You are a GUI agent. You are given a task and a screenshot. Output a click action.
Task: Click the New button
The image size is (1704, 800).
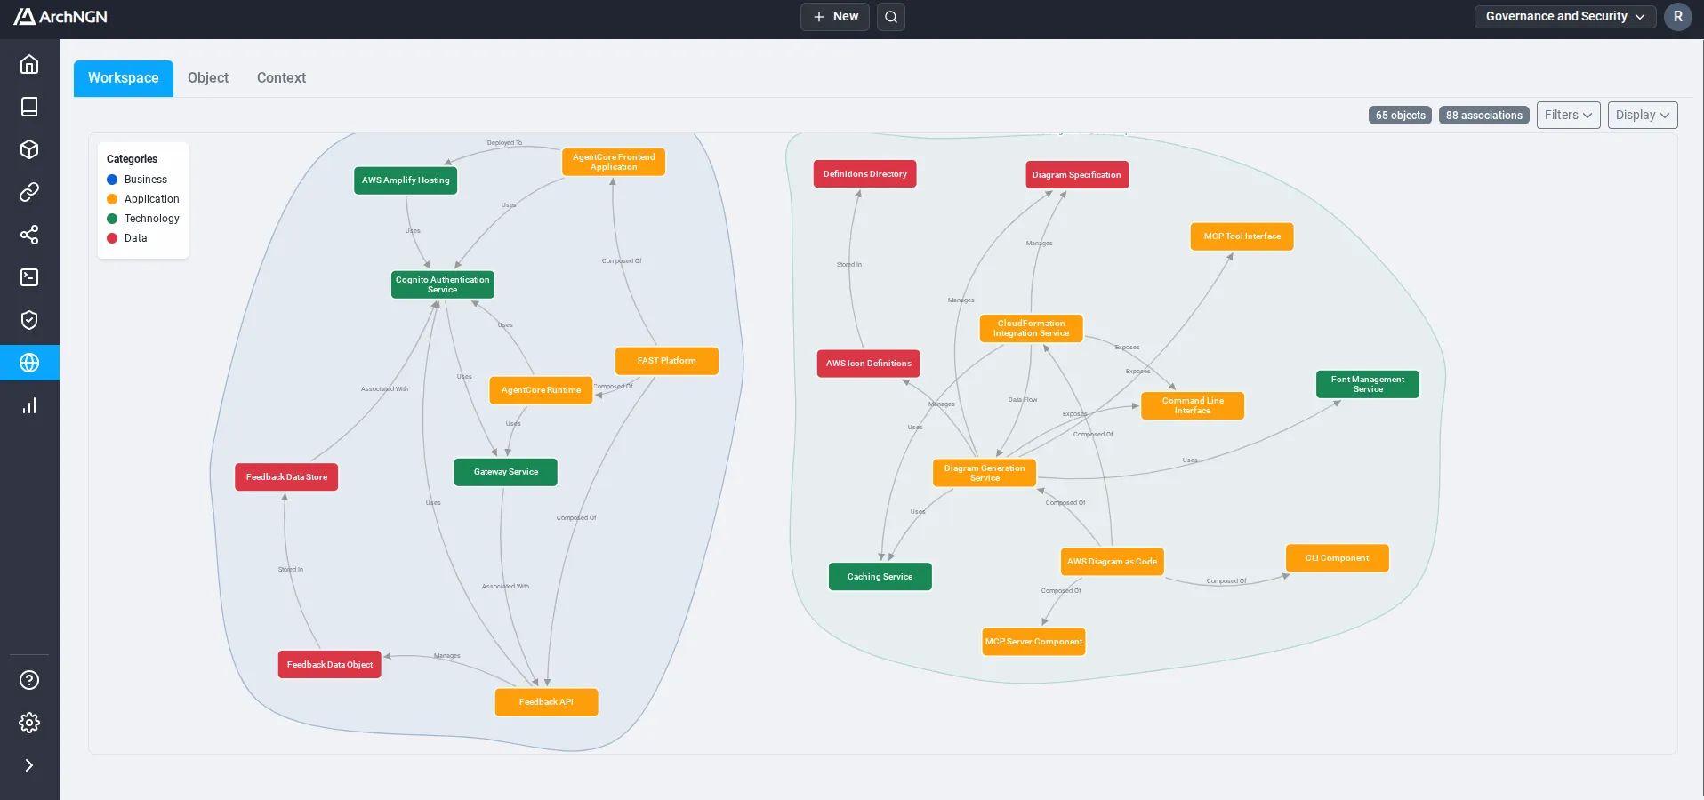(x=835, y=17)
